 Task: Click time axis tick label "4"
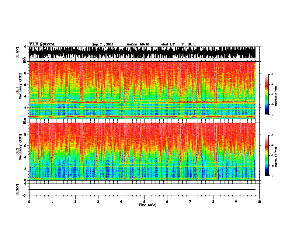[121, 202]
